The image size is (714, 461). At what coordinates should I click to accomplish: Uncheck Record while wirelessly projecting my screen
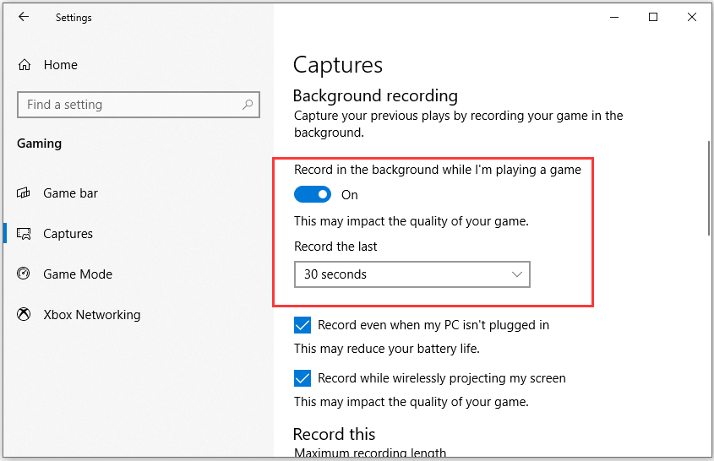pyautogui.click(x=302, y=378)
